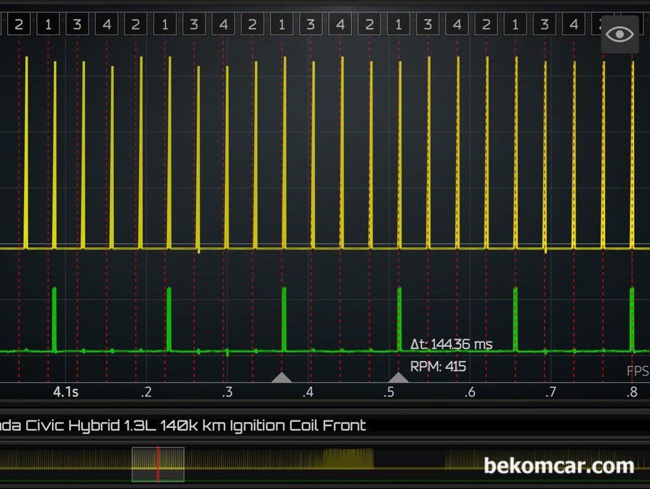Click the .8 time axis label
Screen dimensions: 650x489
click(x=631, y=392)
